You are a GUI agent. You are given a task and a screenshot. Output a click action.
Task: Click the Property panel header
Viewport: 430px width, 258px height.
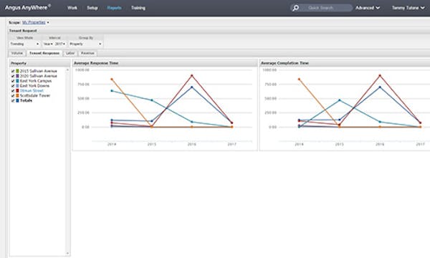point(39,63)
